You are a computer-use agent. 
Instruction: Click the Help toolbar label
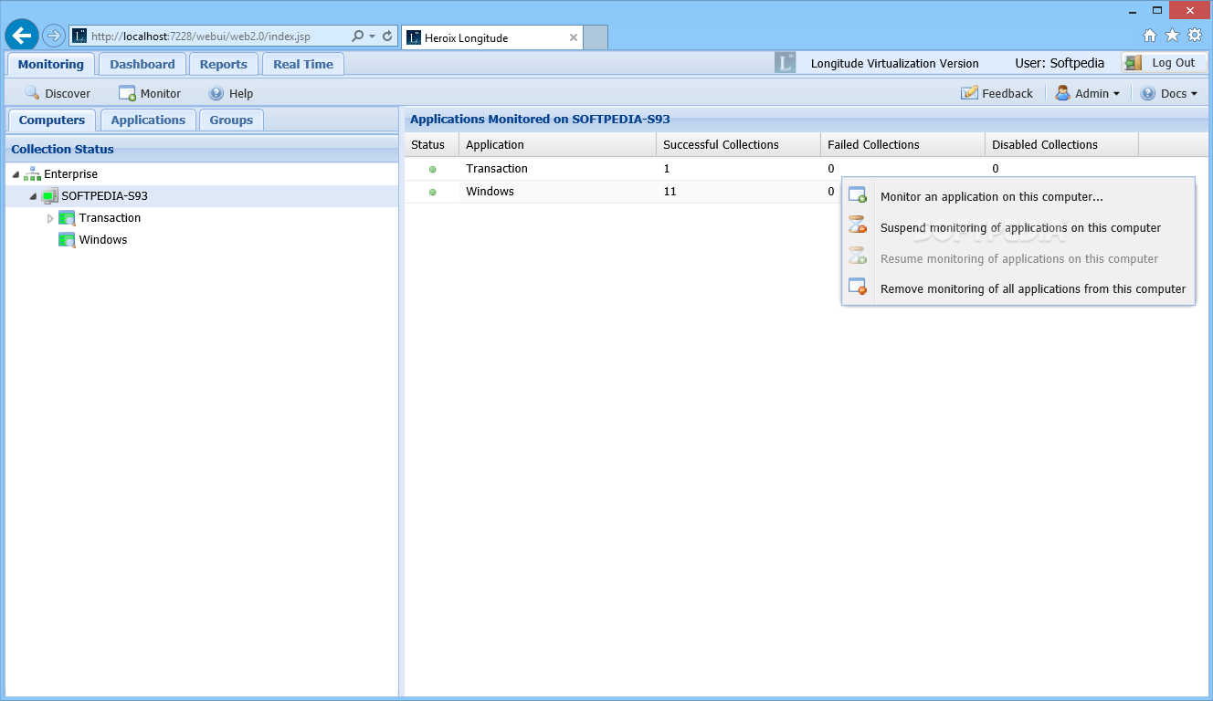point(241,93)
